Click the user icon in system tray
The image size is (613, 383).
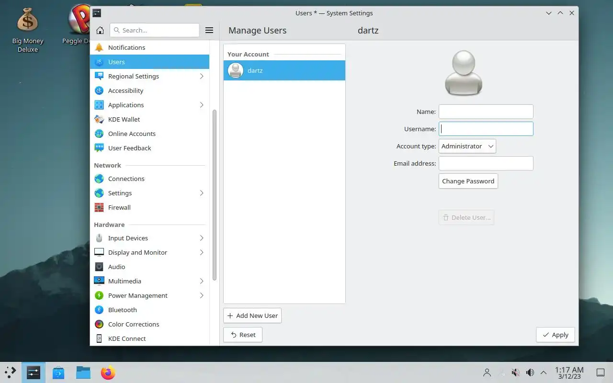[x=487, y=372]
